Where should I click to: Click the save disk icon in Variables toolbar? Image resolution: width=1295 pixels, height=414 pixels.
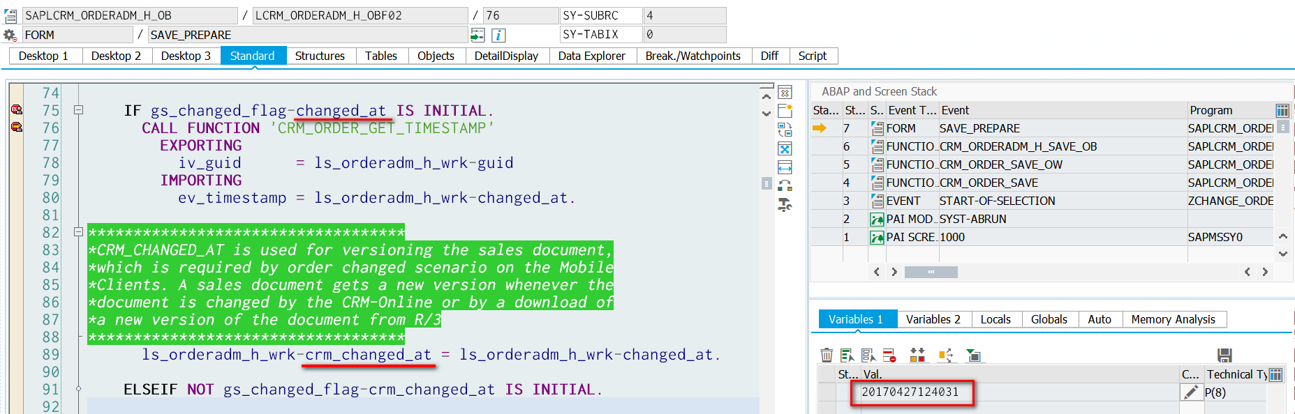click(x=1224, y=355)
